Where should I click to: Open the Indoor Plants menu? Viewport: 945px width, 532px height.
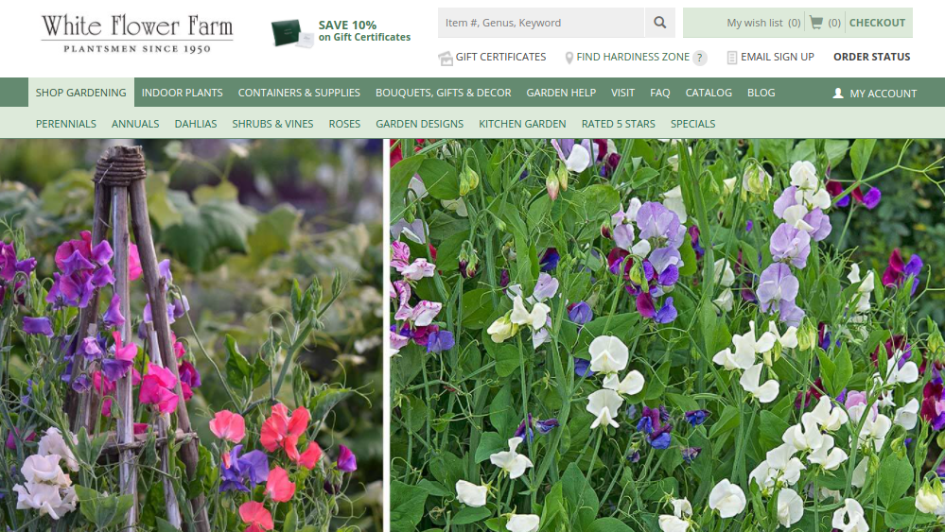[x=182, y=93]
